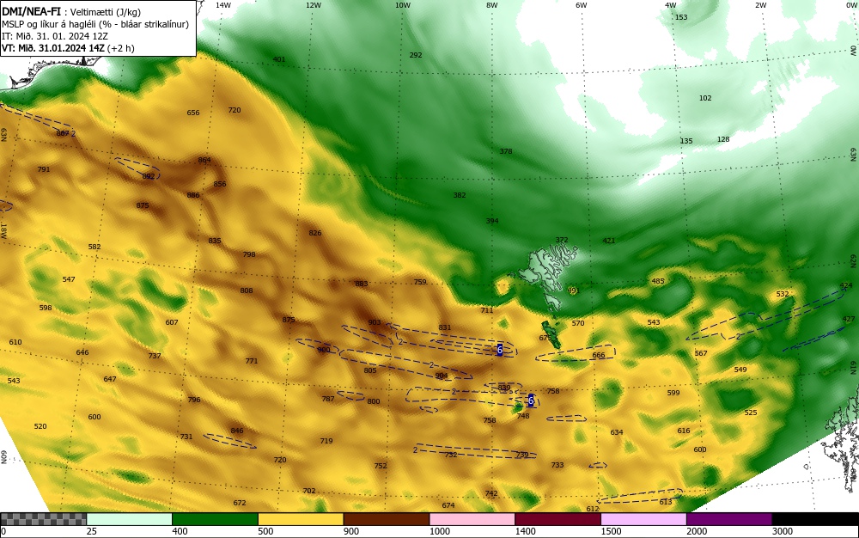Select the dark green 400–500 legend color
The image size is (859, 538).
pos(215,519)
